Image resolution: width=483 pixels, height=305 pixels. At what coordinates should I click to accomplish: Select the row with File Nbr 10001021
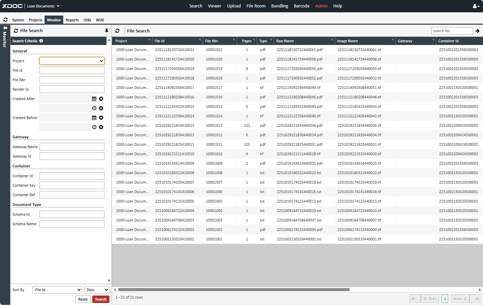click(297, 50)
